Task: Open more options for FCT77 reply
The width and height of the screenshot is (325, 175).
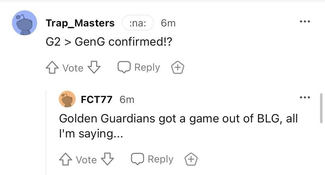Action: tap(304, 97)
